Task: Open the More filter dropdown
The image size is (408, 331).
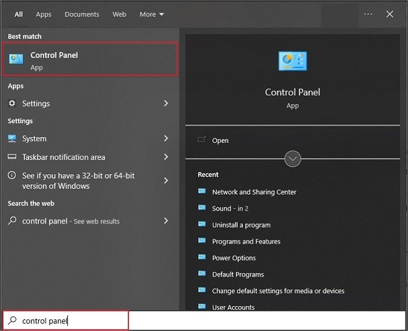Action: point(152,15)
